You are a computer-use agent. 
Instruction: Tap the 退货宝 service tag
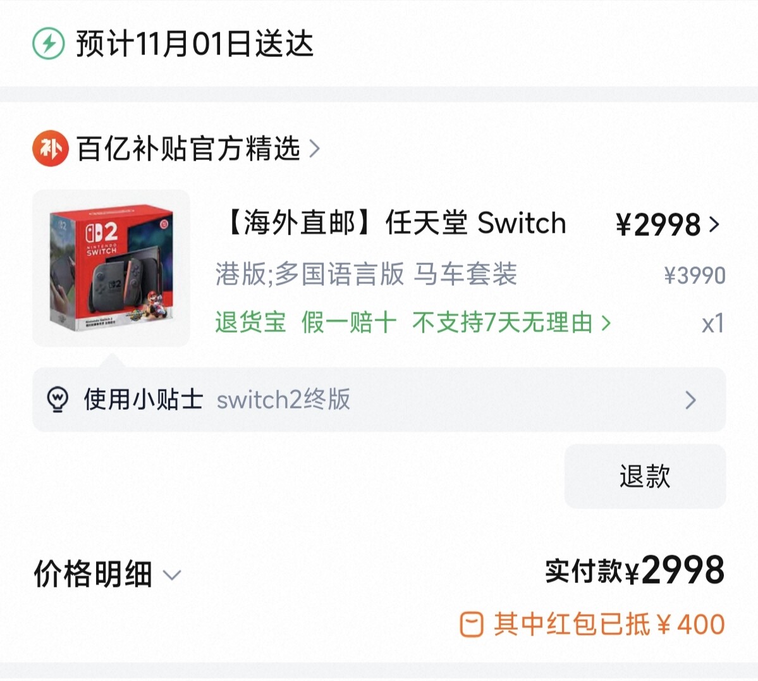(x=250, y=322)
